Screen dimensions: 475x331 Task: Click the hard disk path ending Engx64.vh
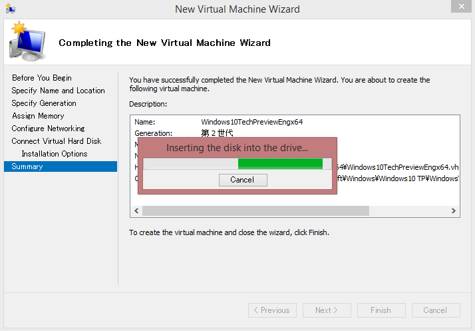point(398,167)
